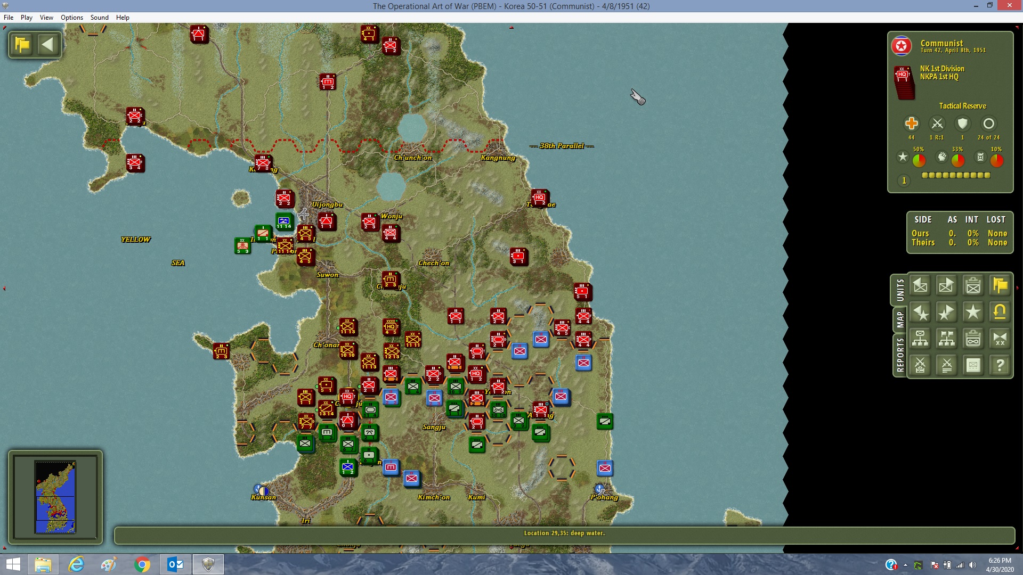Open the infinity clipboard report icon
This screenshot has height=575, width=1023.
(973, 339)
